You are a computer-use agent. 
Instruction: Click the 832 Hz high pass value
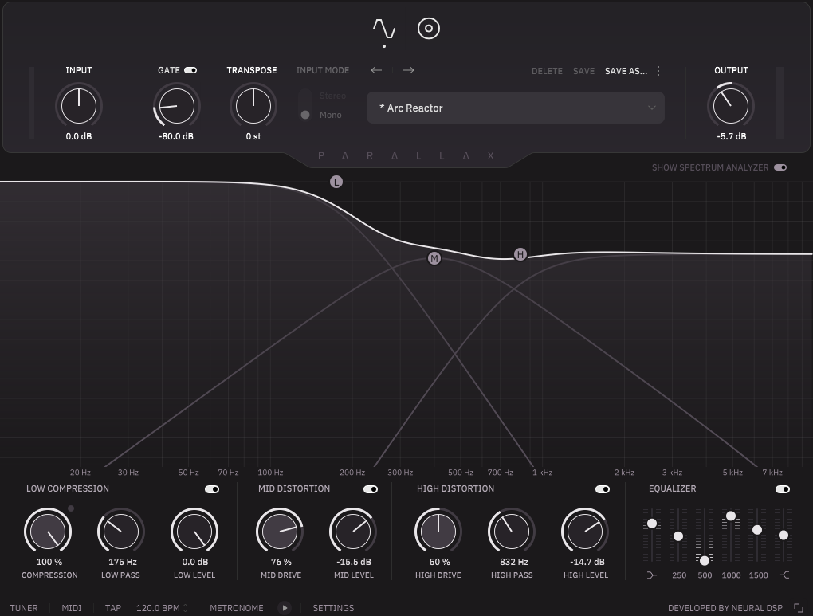click(x=514, y=562)
